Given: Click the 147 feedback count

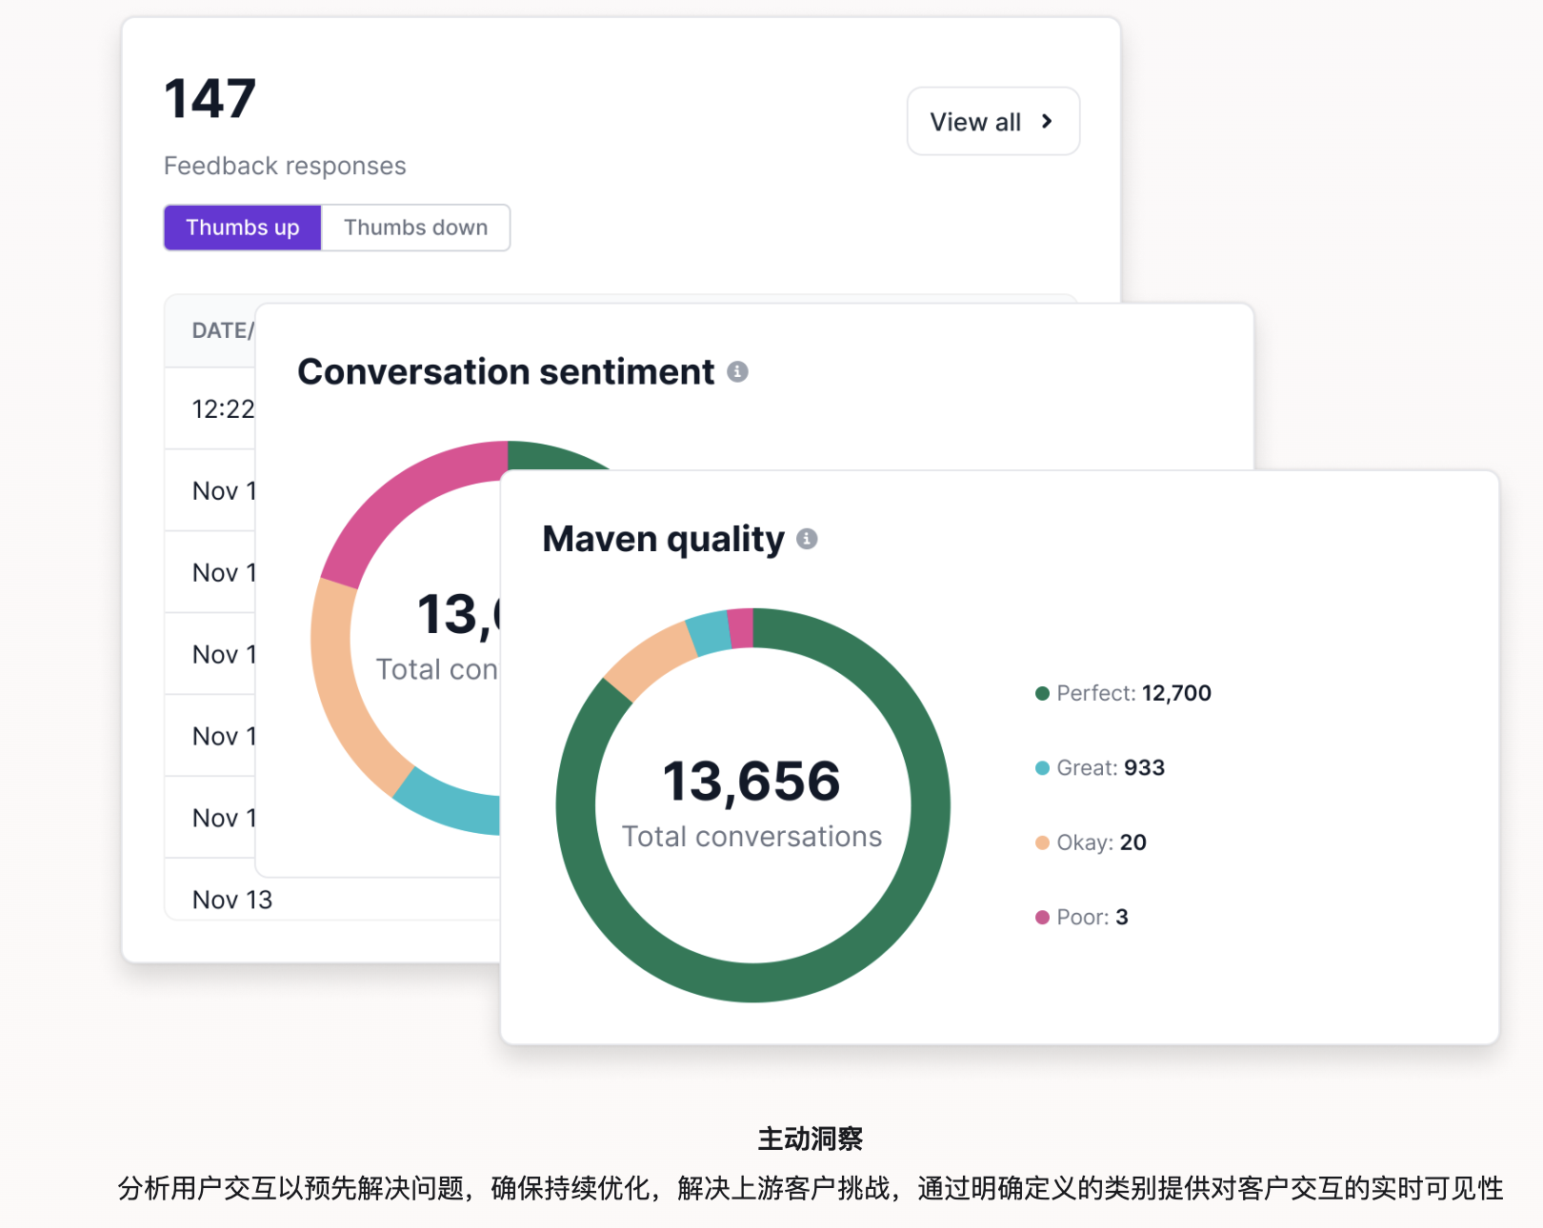Looking at the screenshot, I should [x=210, y=99].
